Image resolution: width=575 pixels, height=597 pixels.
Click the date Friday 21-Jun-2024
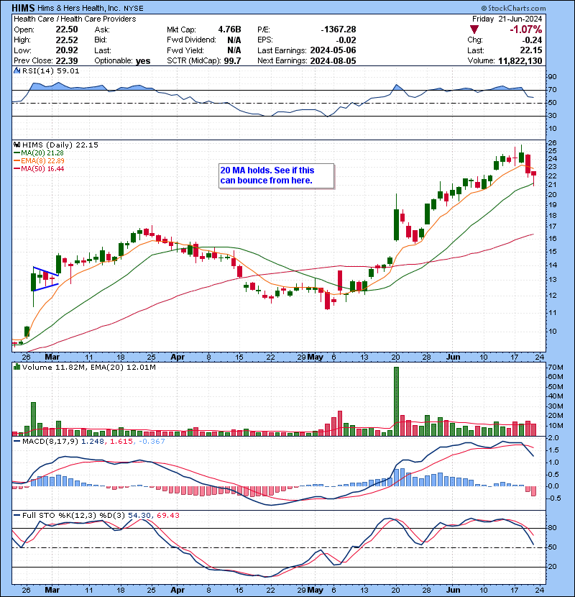click(507, 19)
